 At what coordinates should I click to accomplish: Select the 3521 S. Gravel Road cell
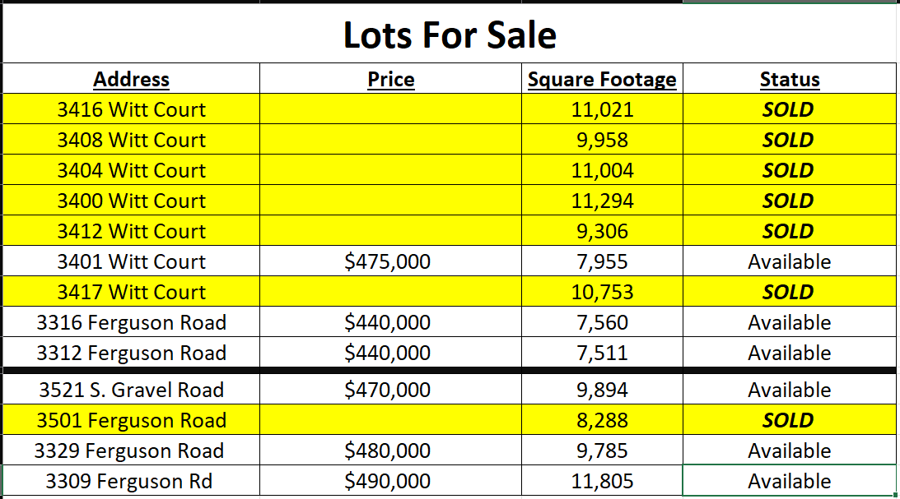click(x=132, y=389)
